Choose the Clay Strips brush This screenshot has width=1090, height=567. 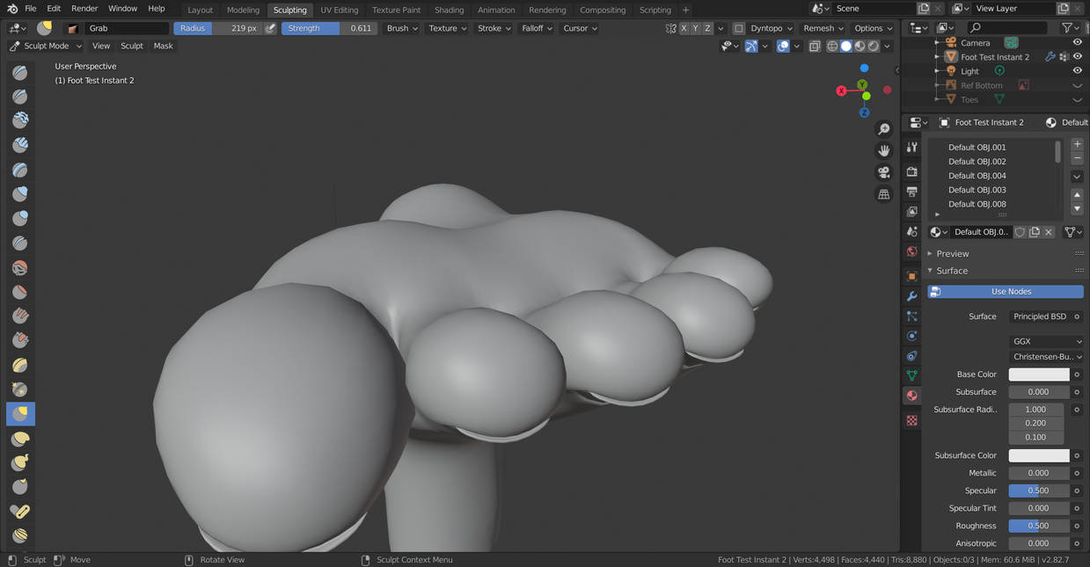pyautogui.click(x=19, y=144)
